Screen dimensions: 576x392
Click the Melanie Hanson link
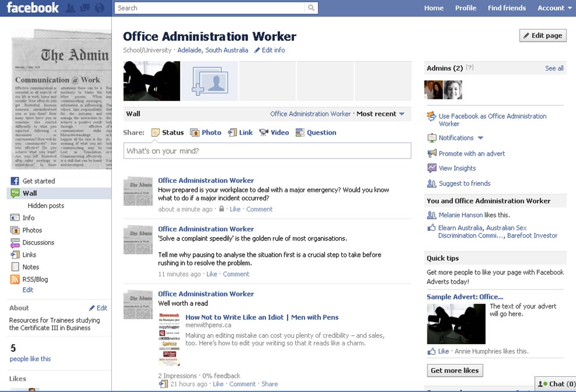[461, 215]
